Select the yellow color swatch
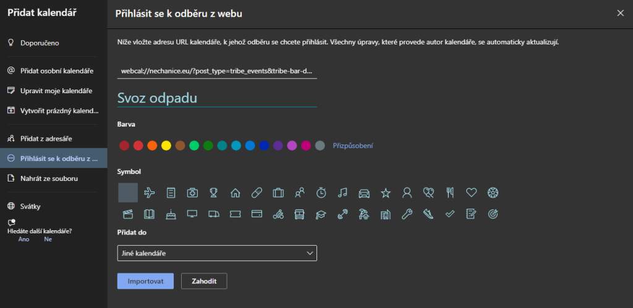This screenshot has height=308, width=633. (x=166, y=146)
